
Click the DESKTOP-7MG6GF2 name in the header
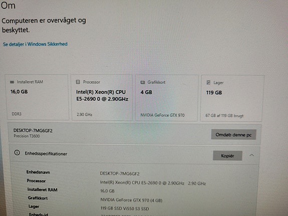(x=33, y=131)
